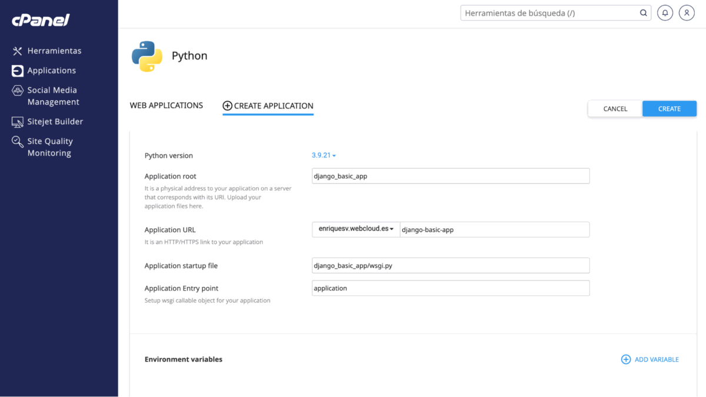Open the enriquesv.webcloud.es domain dropdown
This screenshot has width=706, height=397.
[x=356, y=229]
